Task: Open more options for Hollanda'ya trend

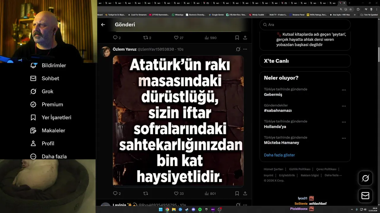Action: pyautogui.click(x=344, y=122)
